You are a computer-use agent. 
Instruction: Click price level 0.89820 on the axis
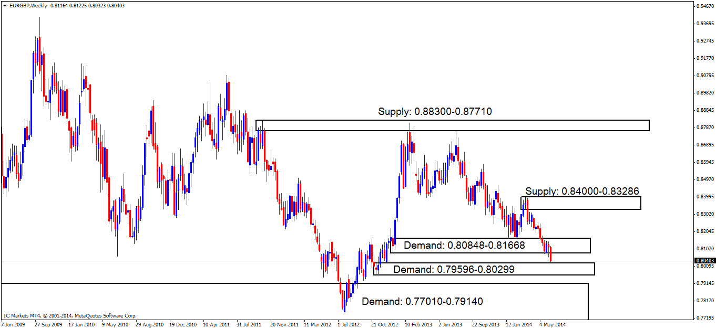705,93
